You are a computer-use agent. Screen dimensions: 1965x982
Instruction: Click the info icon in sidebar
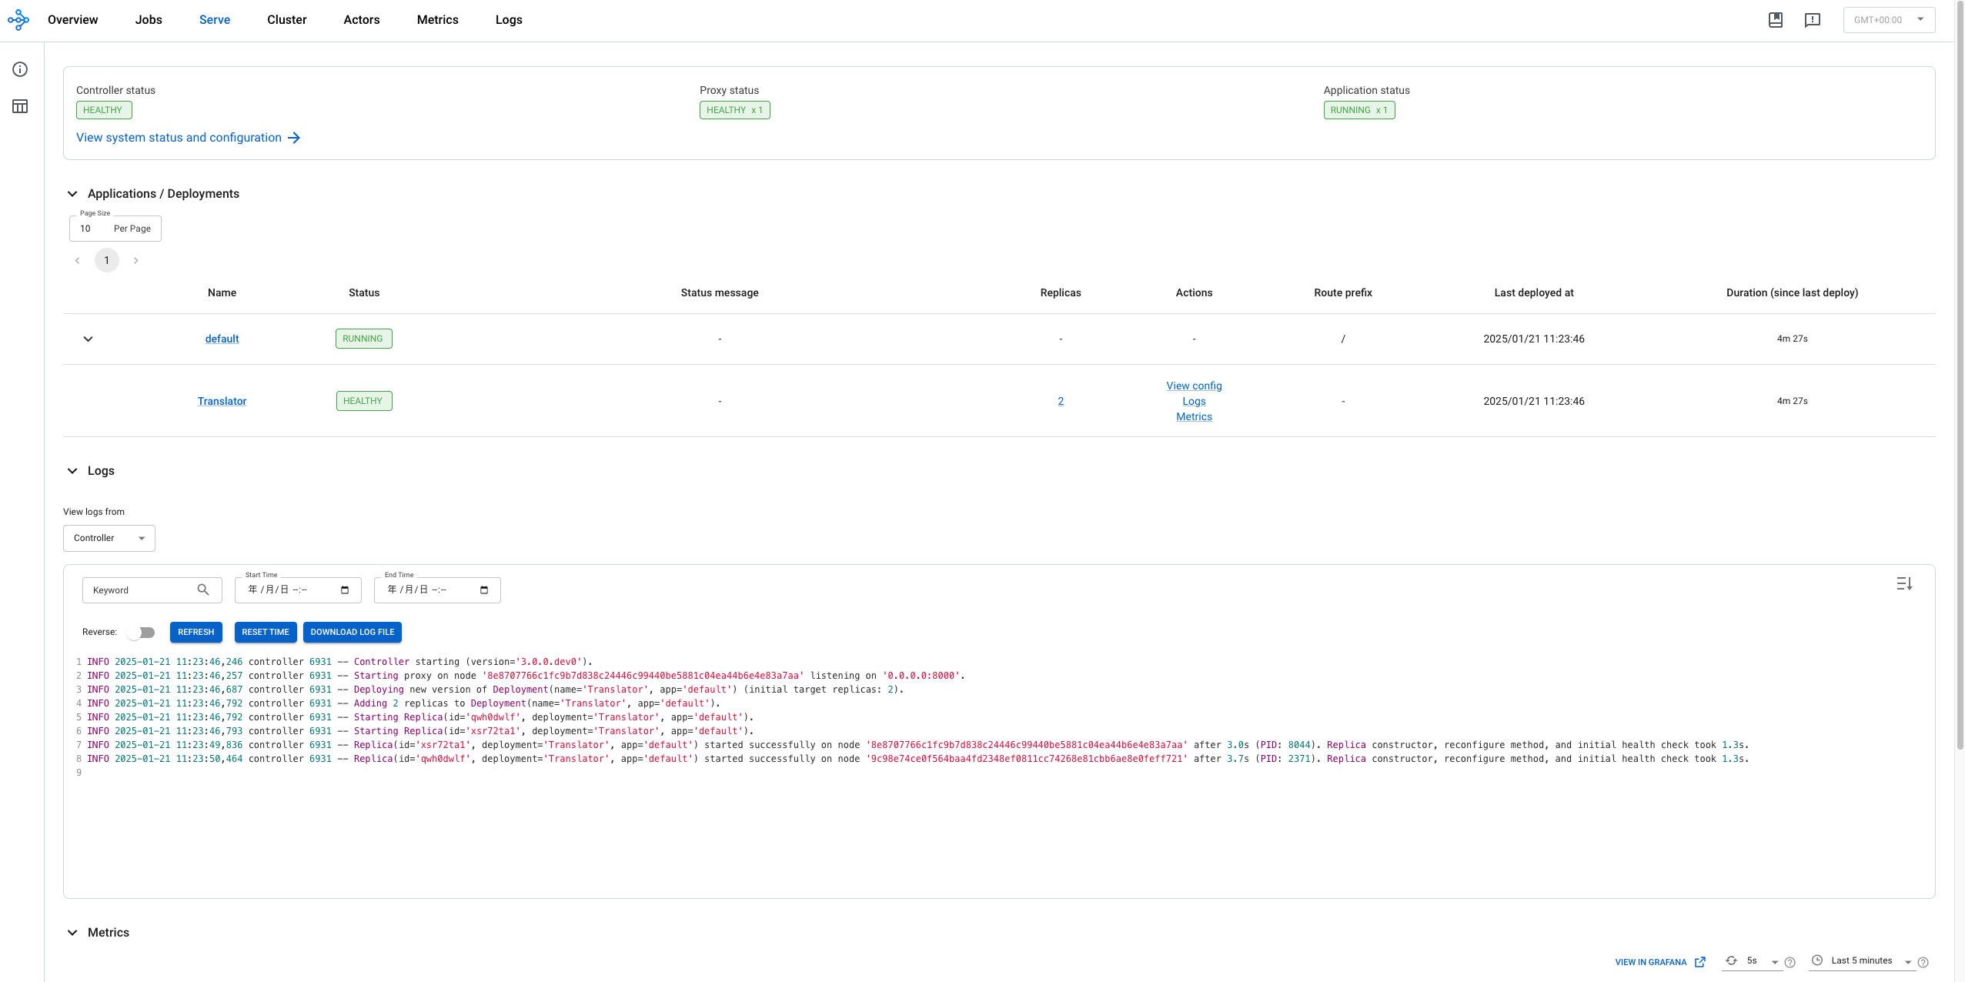point(20,69)
